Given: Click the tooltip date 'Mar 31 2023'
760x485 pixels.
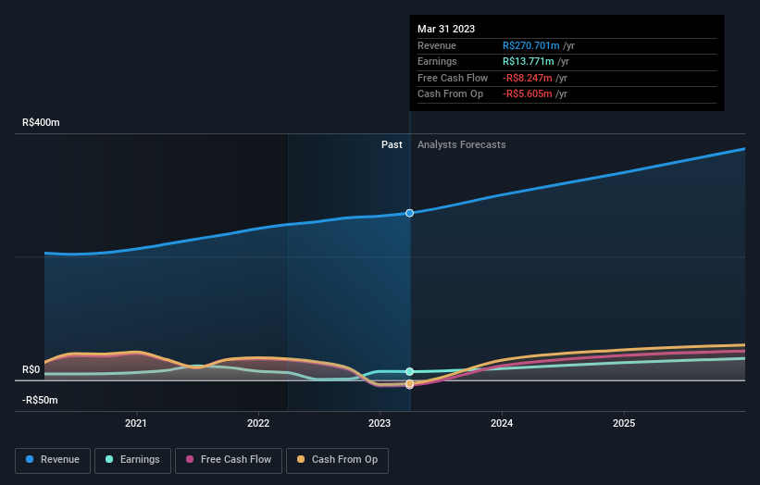Looking at the screenshot, I should [x=446, y=29].
